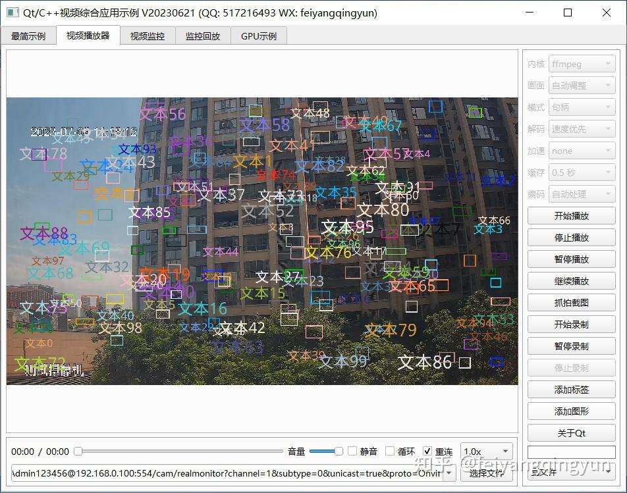This screenshot has height=493, width=627.
Task: Click the 开始播放 start playback button
Action: click(571, 215)
